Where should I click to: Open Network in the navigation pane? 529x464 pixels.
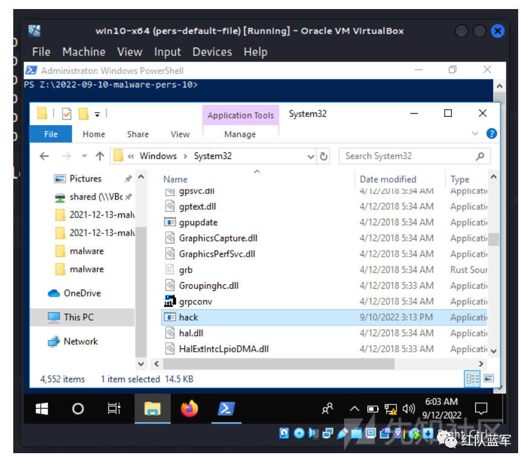(x=80, y=342)
